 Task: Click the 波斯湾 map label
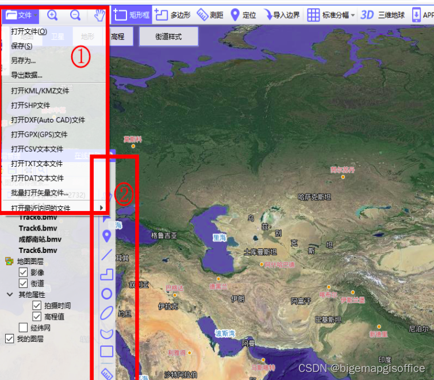[225, 333]
